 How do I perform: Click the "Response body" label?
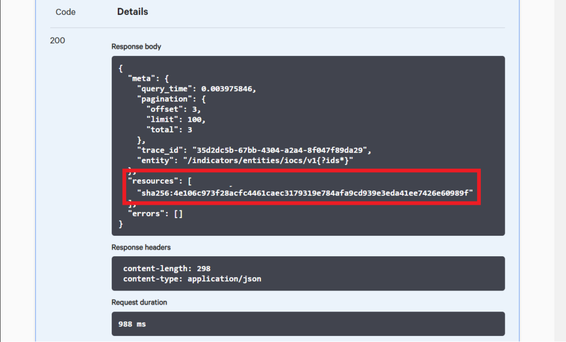[x=136, y=46]
